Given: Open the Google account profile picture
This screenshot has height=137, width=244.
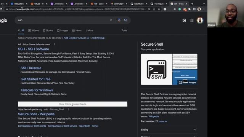Looking at the screenshot, I should [200, 20].
